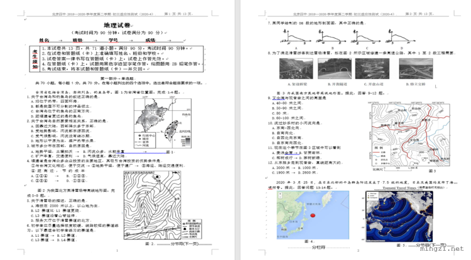The image size is (471, 260).
Task: Click the 图 4 caption
Action: (309, 241)
